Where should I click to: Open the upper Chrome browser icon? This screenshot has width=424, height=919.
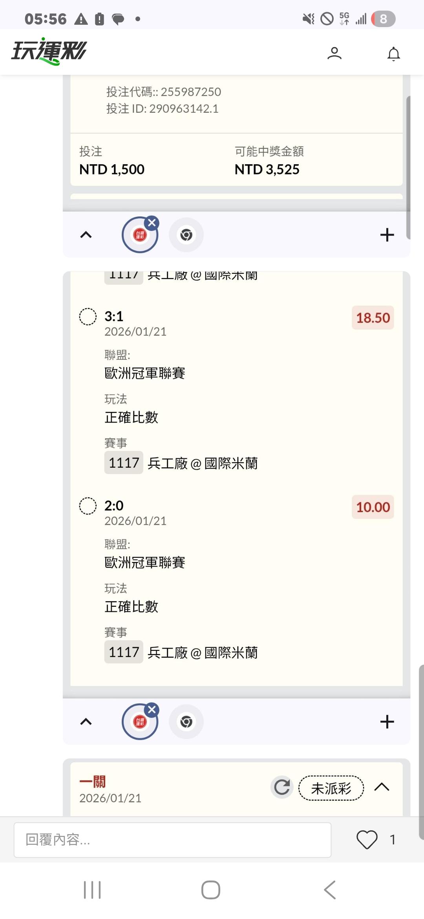click(x=186, y=235)
